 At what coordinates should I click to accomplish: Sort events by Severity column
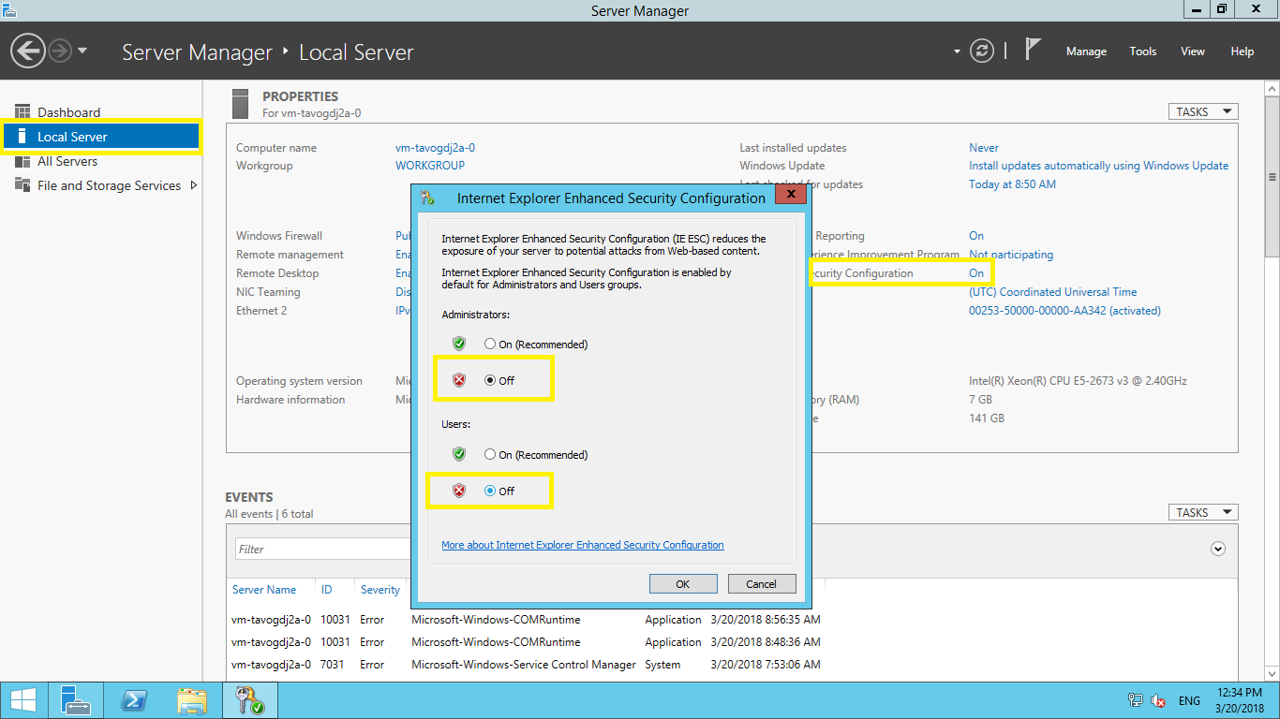click(380, 590)
